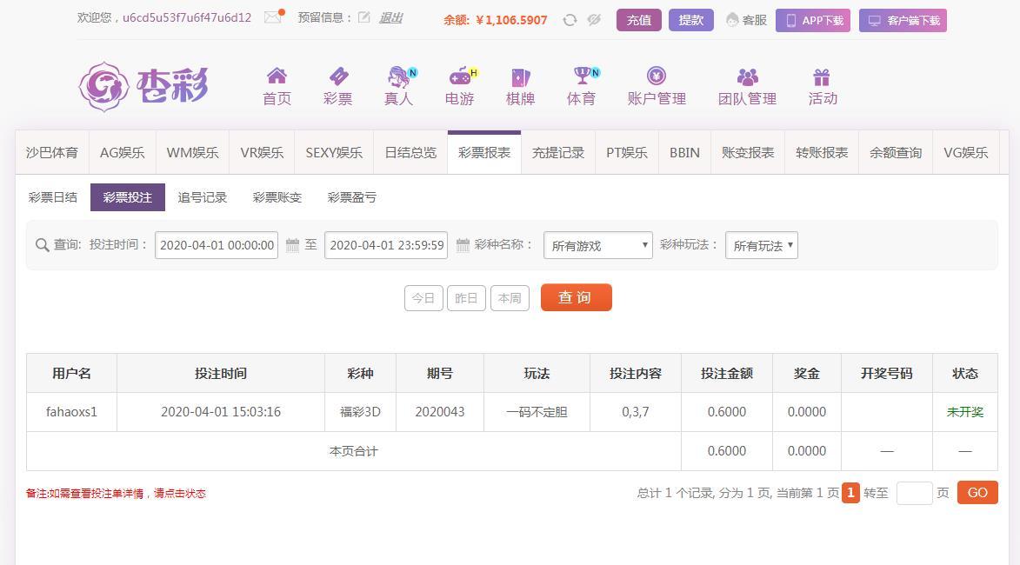Open start date calendar icon
The image size is (1020, 565).
click(x=293, y=245)
